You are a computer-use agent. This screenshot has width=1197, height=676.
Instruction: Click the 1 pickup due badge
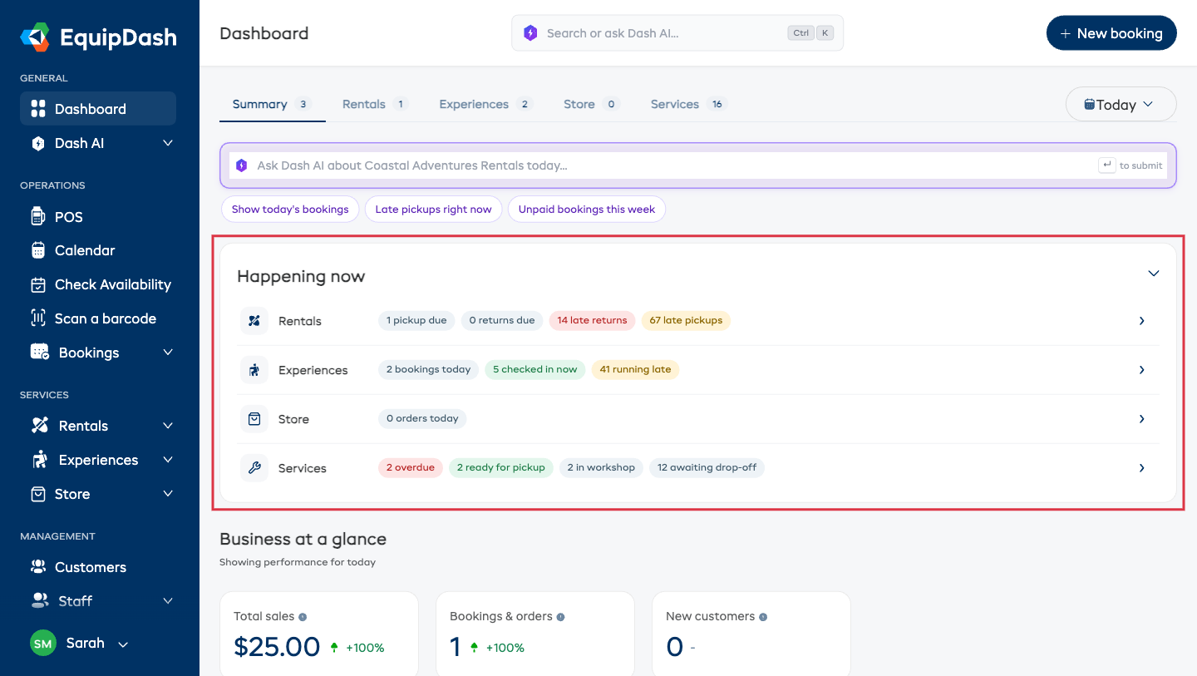(x=416, y=321)
